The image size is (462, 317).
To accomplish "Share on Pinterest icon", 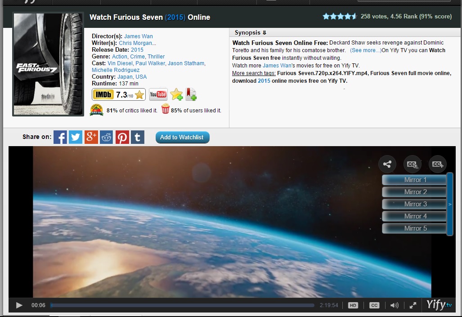I will click(122, 137).
